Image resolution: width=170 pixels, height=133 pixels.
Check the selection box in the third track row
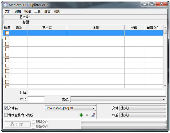point(7,44)
